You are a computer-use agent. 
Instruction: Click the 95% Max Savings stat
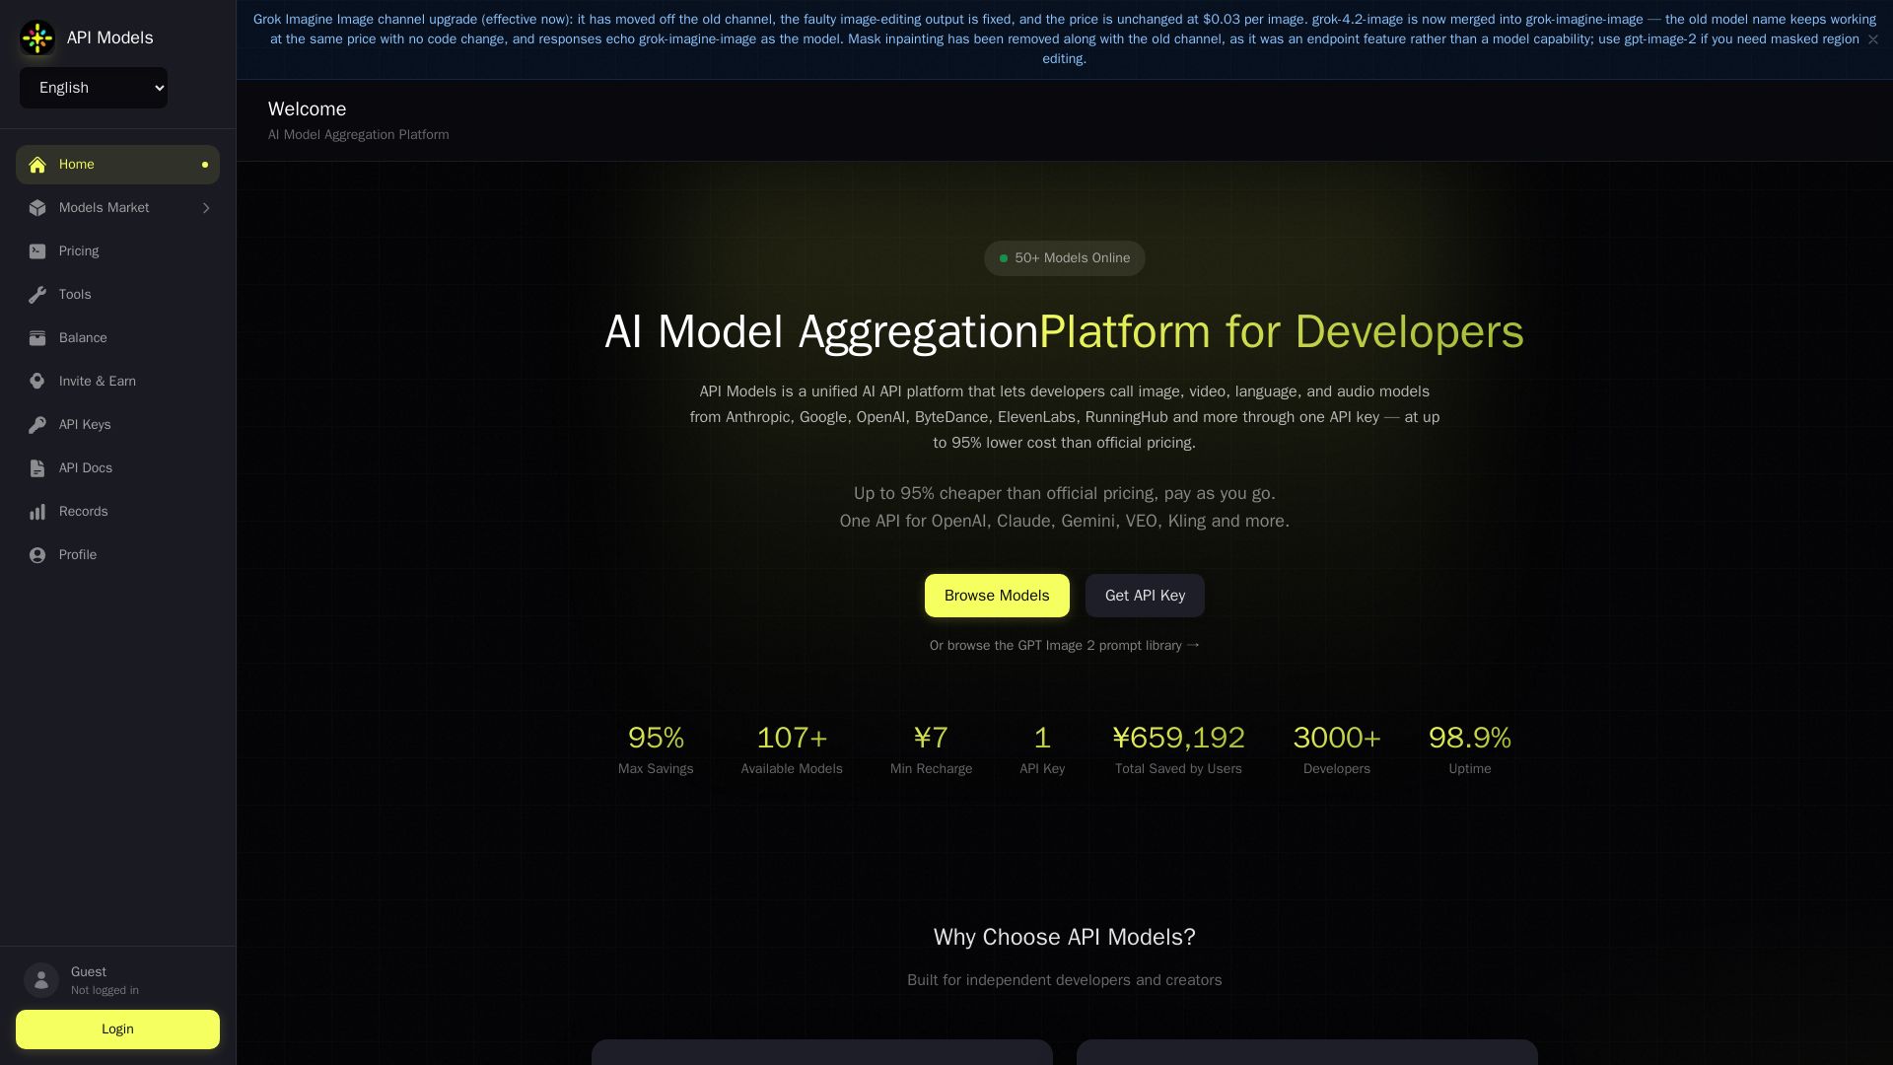coord(656,749)
